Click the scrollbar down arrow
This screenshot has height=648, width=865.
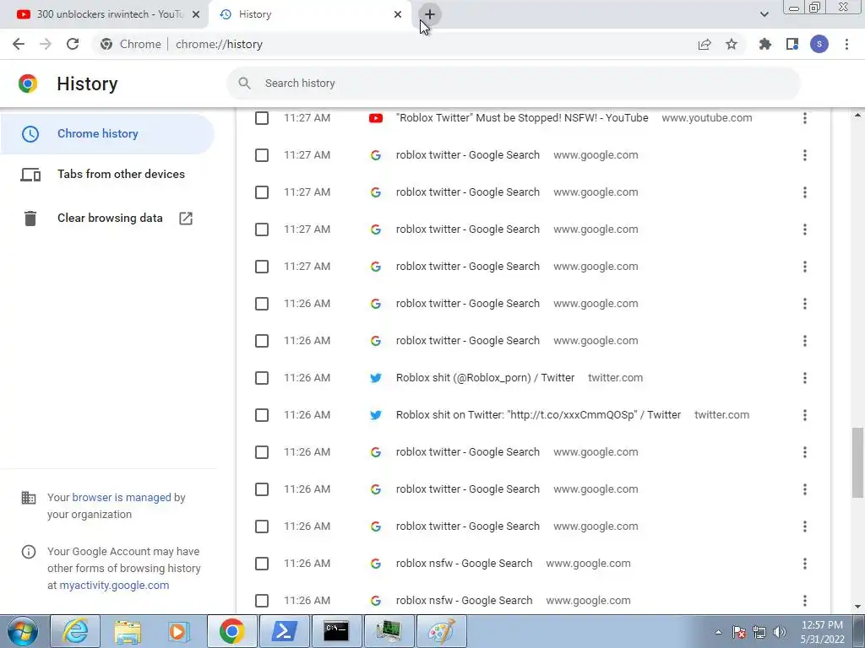(858, 607)
